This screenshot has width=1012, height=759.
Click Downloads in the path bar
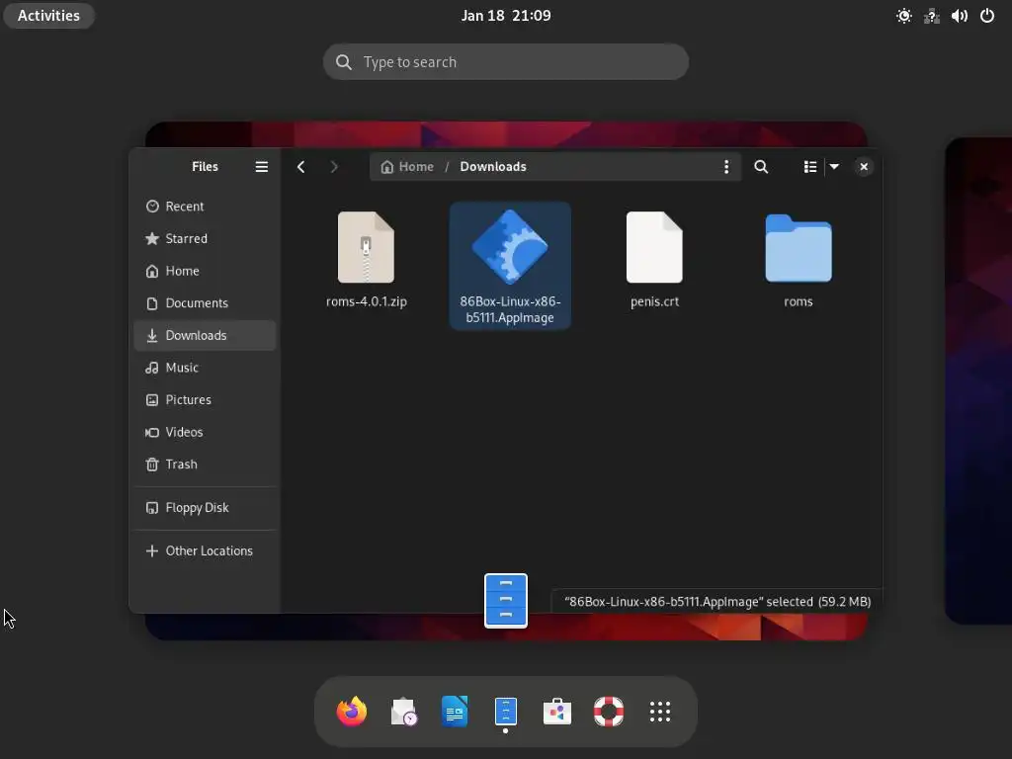493,166
